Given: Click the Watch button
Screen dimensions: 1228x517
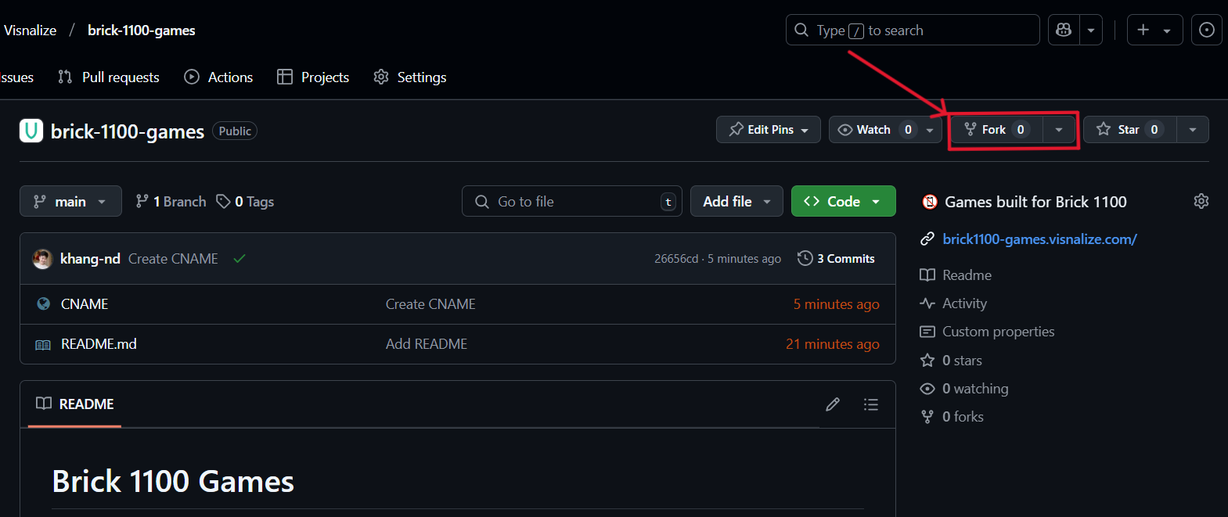Looking at the screenshot, I should click(x=873, y=130).
